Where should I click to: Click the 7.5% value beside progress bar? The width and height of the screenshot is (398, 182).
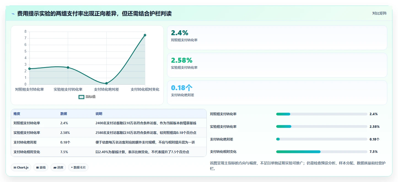(373, 152)
